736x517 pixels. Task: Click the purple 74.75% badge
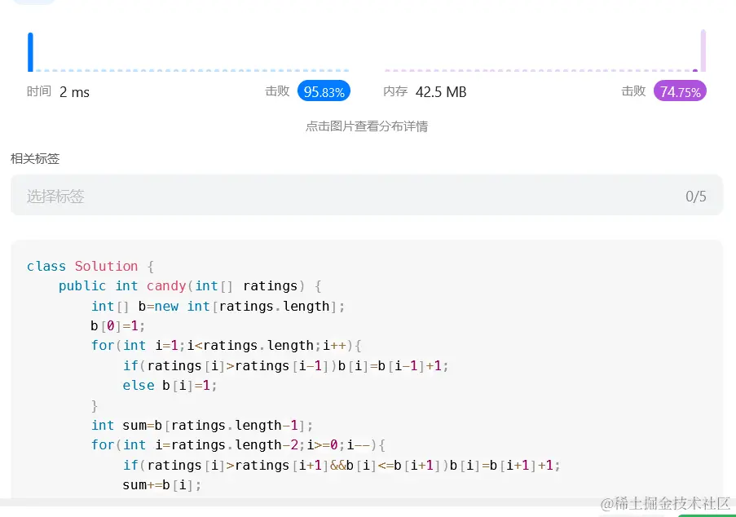click(680, 91)
